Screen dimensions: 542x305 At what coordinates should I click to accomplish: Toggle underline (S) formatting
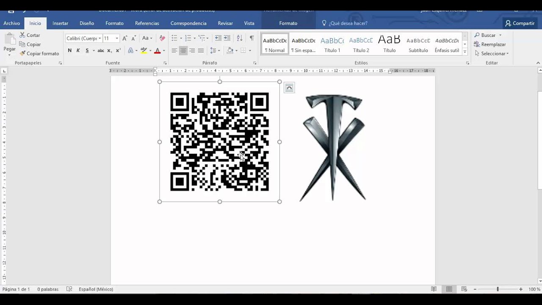[x=87, y=50]
